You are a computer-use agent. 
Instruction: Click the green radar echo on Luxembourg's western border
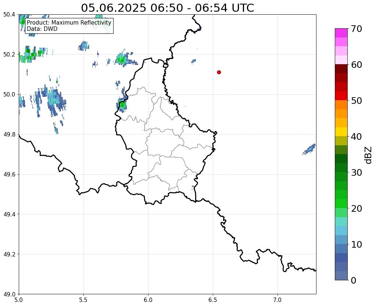pyautogui.click(x=122, y=105)
